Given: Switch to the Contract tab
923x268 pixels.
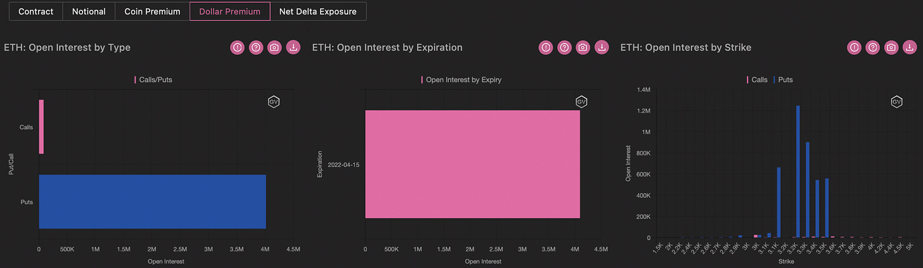Looking at the screenshot, I should pos(36,11).
